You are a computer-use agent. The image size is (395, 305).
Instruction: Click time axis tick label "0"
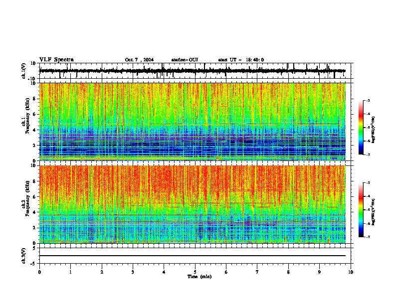tap(39, 272)
